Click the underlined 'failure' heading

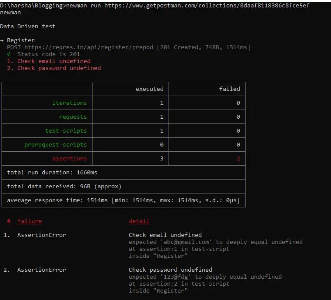(30, 221)
